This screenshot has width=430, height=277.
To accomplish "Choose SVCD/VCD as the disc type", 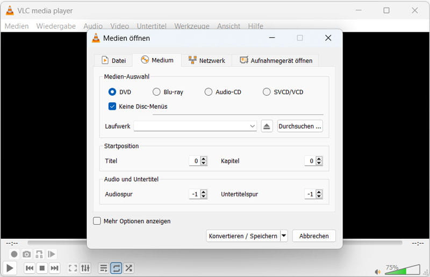I will point(267,91).
